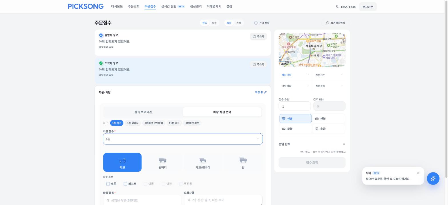Image resolution: width=448 pixels, height=205 pixels.
Task: Choose 착불 payment method
Action: [295, 129]
